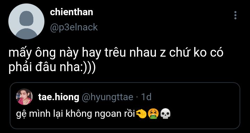Image resolution: width=250 pixels, height=133 pixels.
Task: Click the @hyungttae handle
Action: [108, 97]
